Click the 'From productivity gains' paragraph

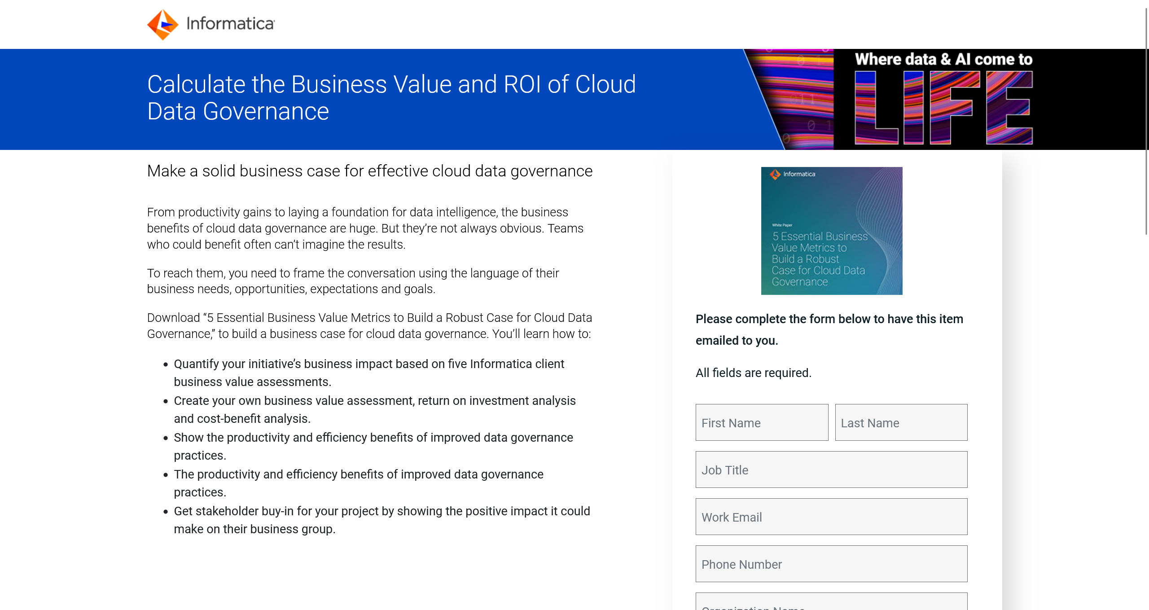coord(365,228)
